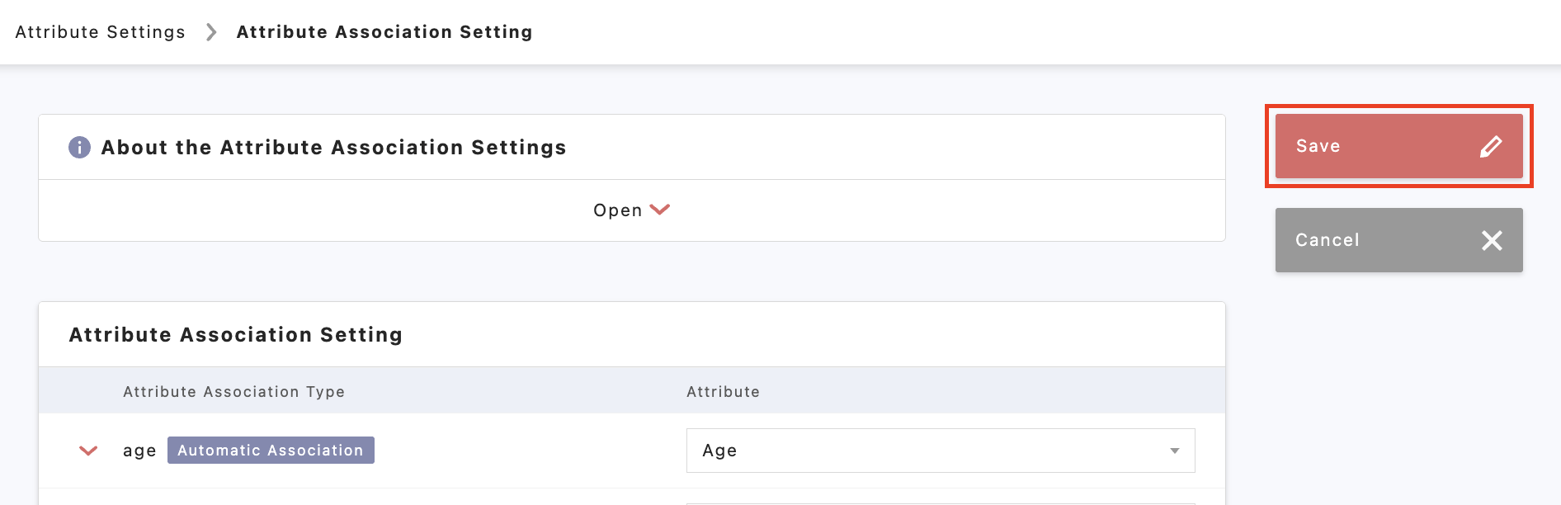Click the Attribute Association Setting panel heading
The image size is (1561, 505).
(236, 335)
